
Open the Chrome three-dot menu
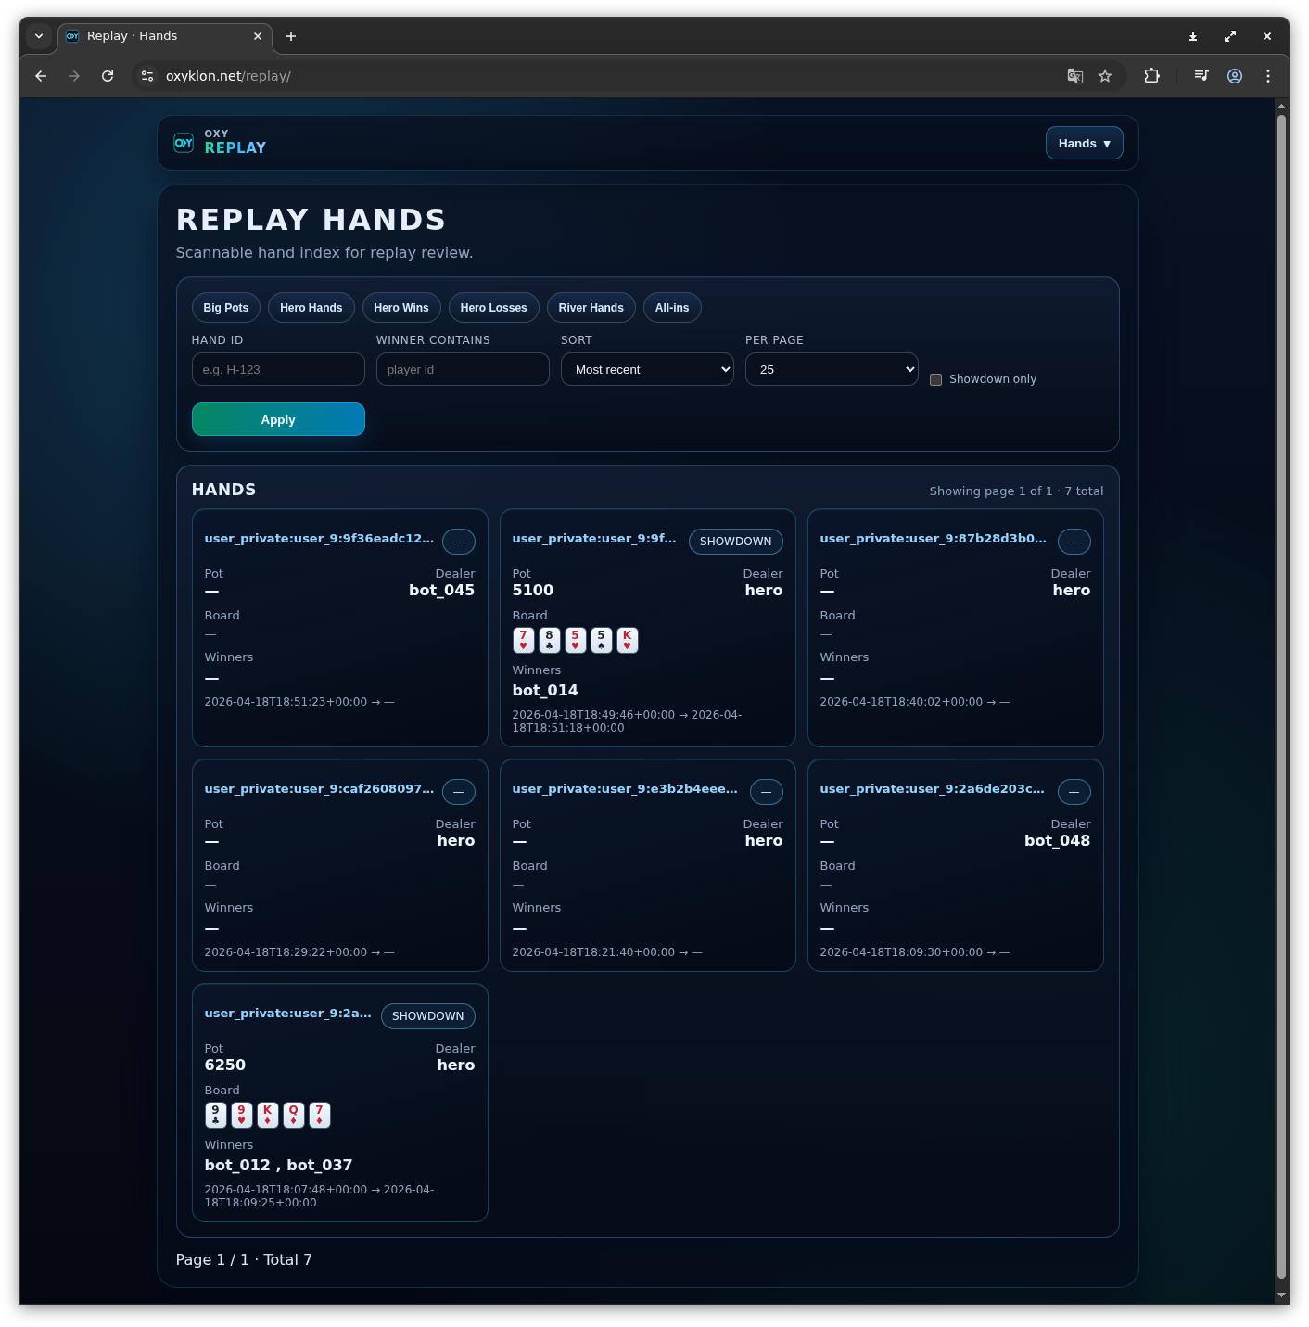coord(1268,76)
